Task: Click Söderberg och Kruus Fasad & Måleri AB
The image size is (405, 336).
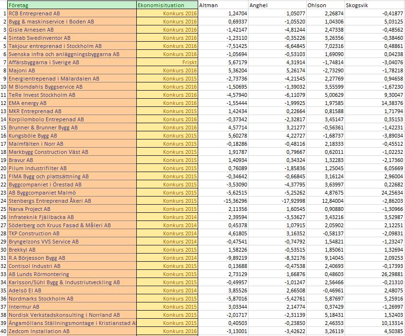Action: point(72,225)
